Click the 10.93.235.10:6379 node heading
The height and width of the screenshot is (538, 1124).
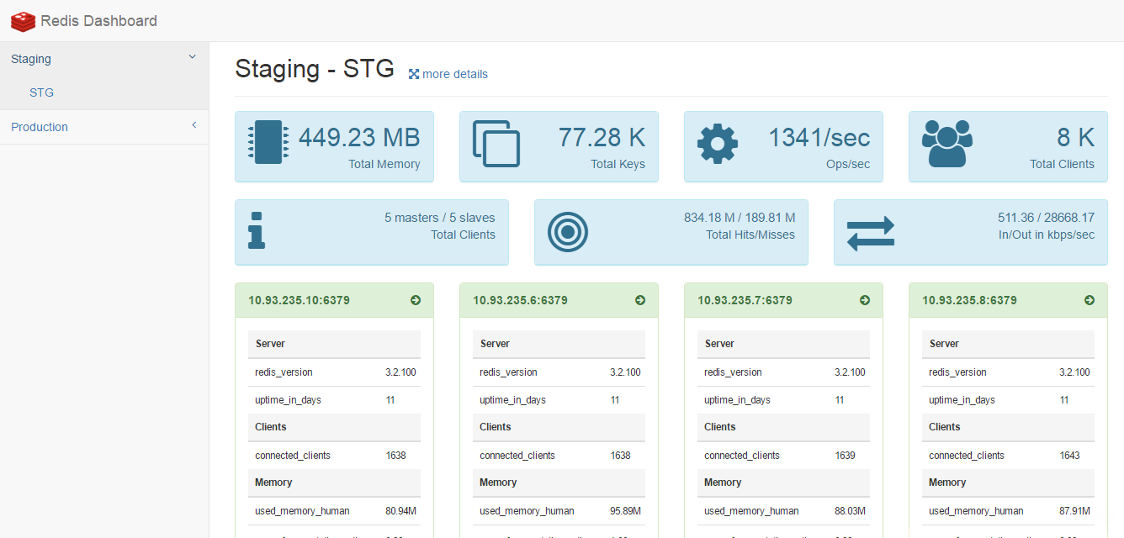point(299,300)
